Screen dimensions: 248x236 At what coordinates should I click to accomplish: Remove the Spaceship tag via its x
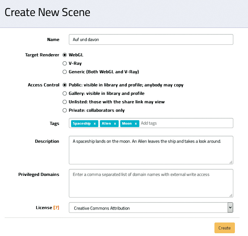[95, 124]
